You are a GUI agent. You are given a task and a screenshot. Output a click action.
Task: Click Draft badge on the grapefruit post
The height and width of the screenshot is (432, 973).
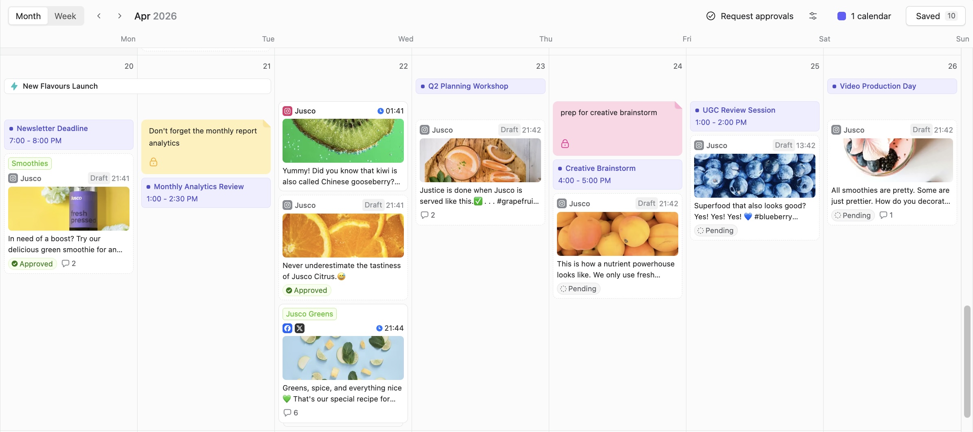point(509,130)
